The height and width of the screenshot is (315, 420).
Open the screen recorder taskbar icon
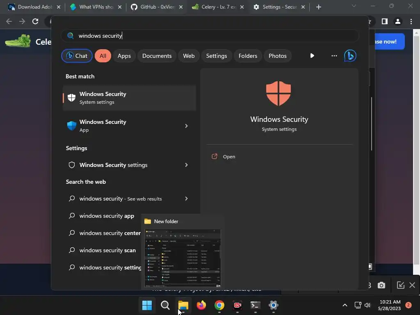(237, 305)
